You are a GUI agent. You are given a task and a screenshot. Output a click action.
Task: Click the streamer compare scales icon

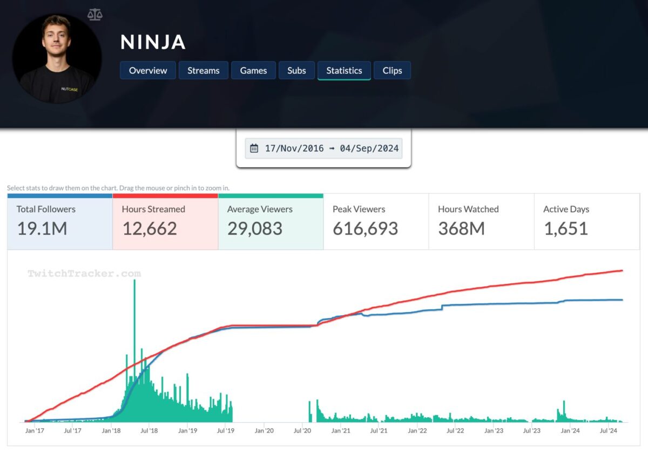pyautogui.click(x=94, y=14)
